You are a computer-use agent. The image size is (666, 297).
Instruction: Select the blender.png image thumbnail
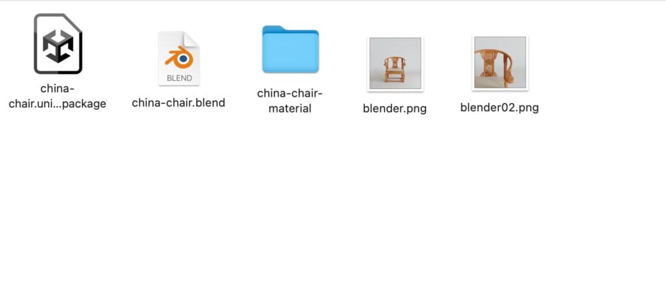point(395,64)
